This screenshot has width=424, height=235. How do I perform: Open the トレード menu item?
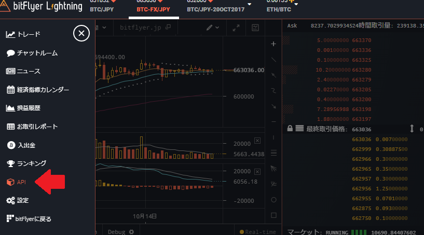pos(23,34)
